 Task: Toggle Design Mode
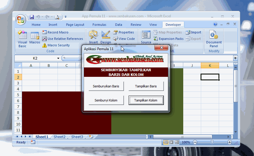[x=106, y=37]
